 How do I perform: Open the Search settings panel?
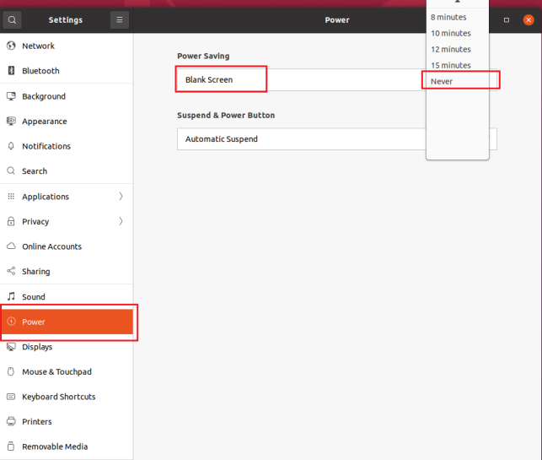[x=67, y=171]
